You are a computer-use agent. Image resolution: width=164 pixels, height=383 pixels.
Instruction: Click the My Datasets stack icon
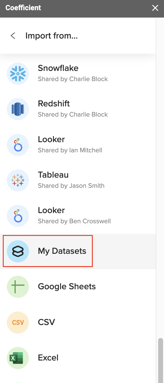18,251
